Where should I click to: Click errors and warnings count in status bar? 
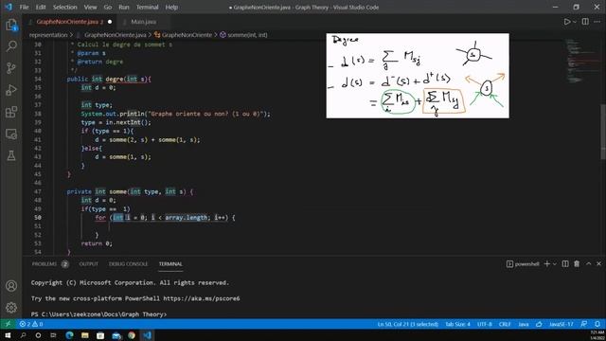(x=31, y=324)
